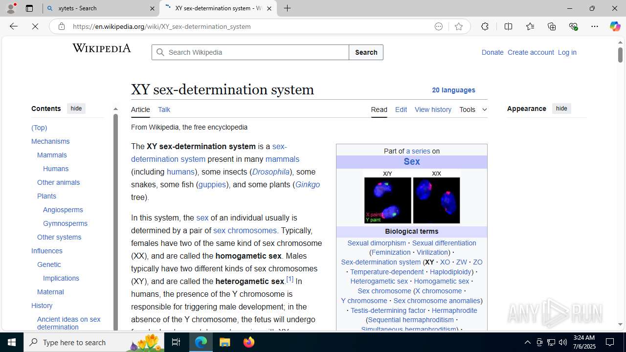Image resolution: width=626 pixels, height=352 pixels.
Task: Open the X/X chromosome image
Action: (436, 200)
